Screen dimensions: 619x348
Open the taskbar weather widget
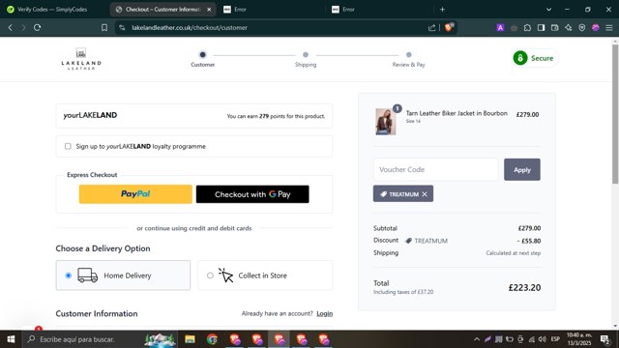point(160,339)
